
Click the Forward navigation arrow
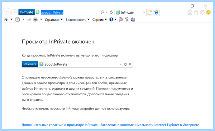[x=14, y=12]
